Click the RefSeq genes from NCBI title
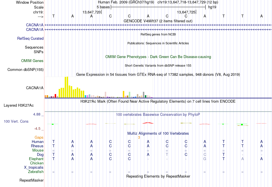 (x=158, y=34)
